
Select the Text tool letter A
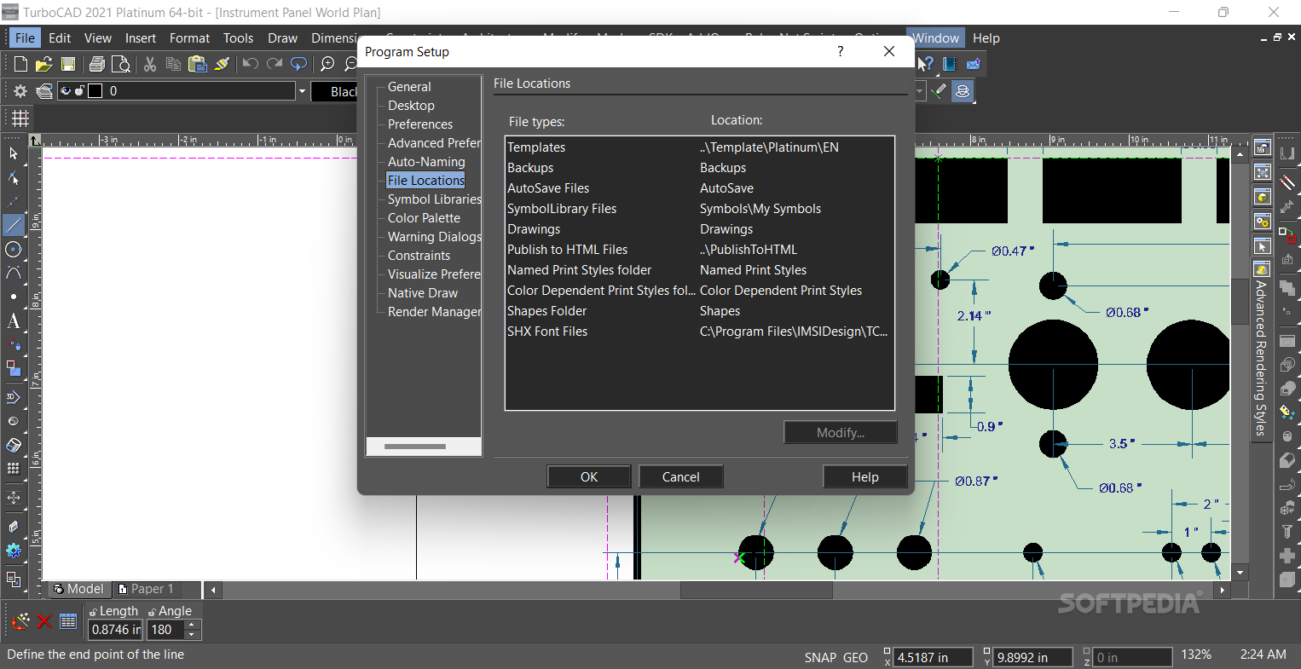tap(13, 321)
